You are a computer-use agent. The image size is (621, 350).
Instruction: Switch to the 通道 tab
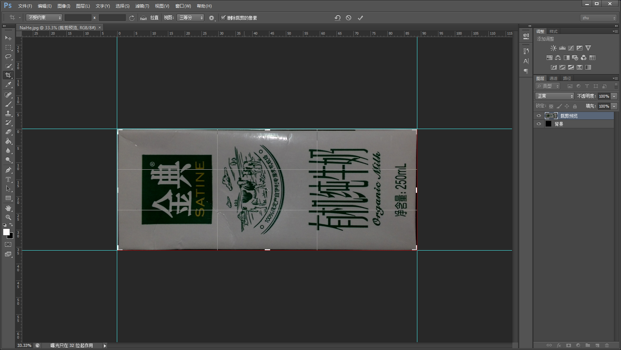click(553, 78)
